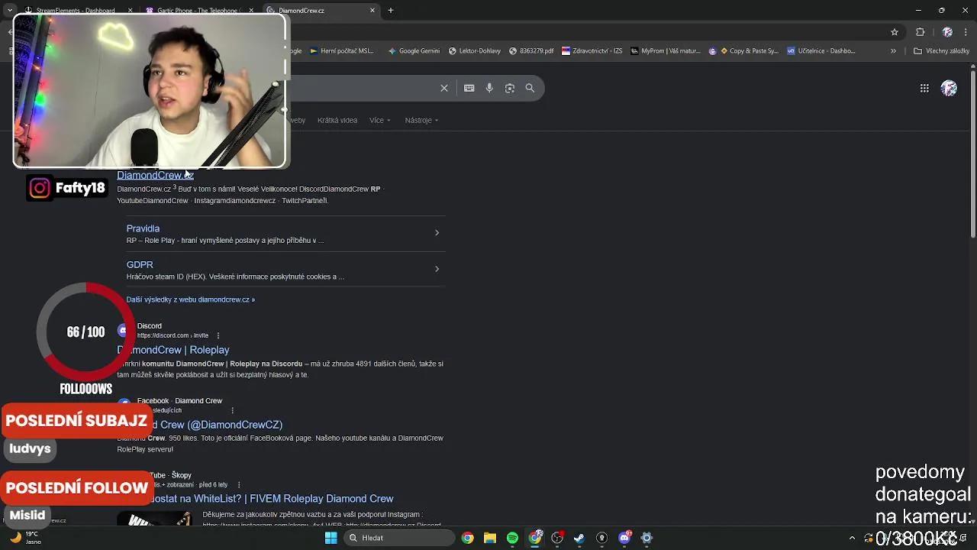Search by image with the camera icon
Image resolution: width=977 pixels, height=550 pixels.
pos(510,88)
